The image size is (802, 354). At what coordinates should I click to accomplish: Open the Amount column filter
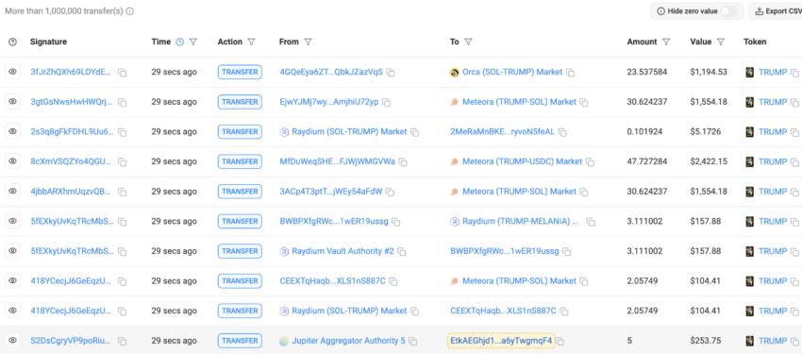click(x=666, y=42)
